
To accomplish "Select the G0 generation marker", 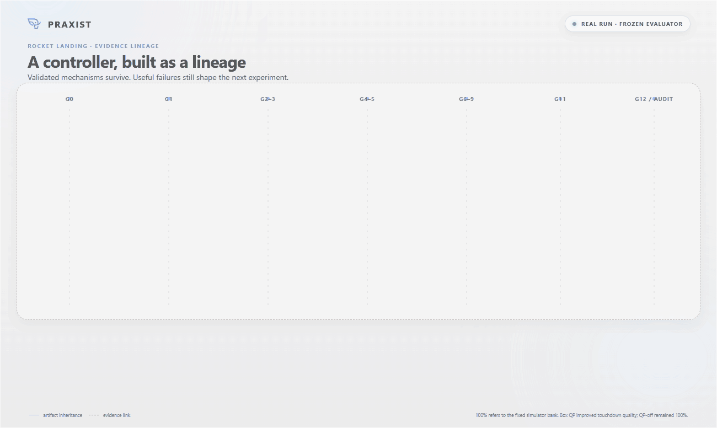I will click(x=69, y=99).
